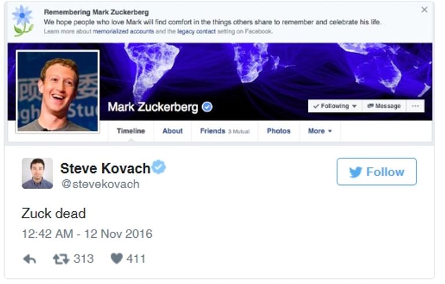Click the heart like icon
The width and height of the screenshot is (445, 284).
(116, 259)
